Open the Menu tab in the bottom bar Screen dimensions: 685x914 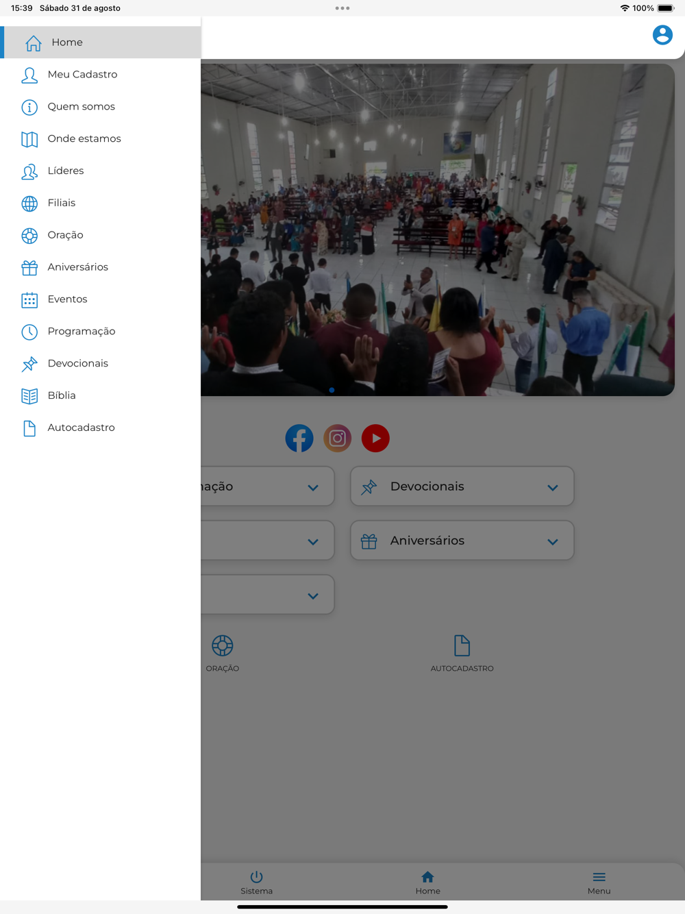click(x=599, y=882)
